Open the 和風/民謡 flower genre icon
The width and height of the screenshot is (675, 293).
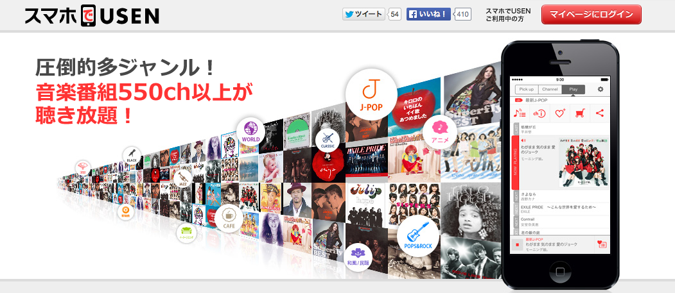[358, 256]
